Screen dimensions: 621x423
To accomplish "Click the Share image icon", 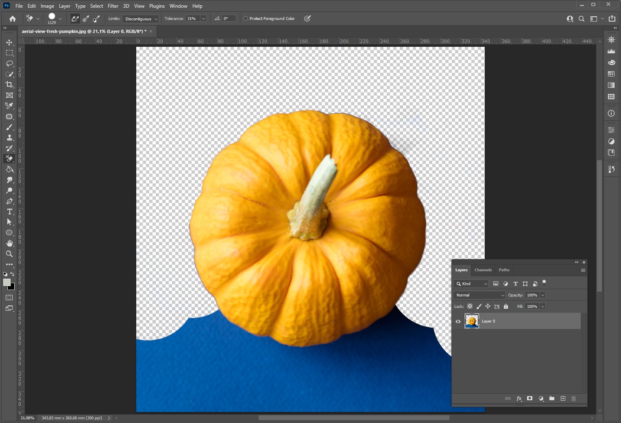I will [x=612, y=19].
